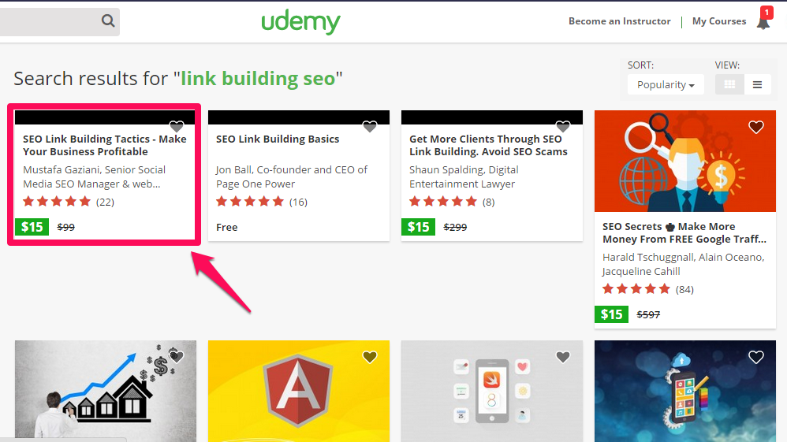787x442 pixels.
Task: Wishlist heart on SEO Link Building Tactics
Action: 177,126
